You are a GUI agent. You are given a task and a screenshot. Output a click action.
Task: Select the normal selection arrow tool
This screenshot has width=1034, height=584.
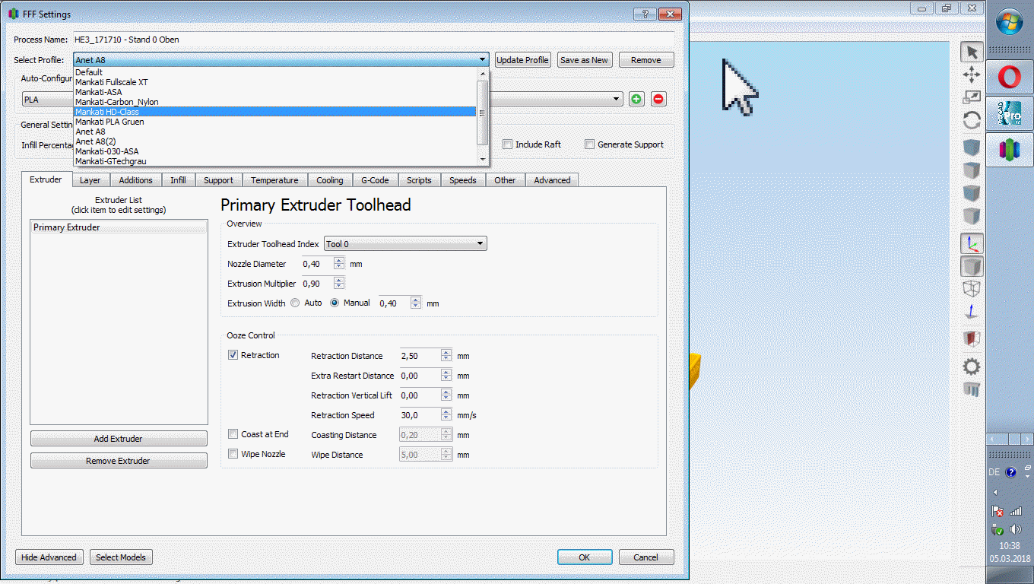(972, 52)
